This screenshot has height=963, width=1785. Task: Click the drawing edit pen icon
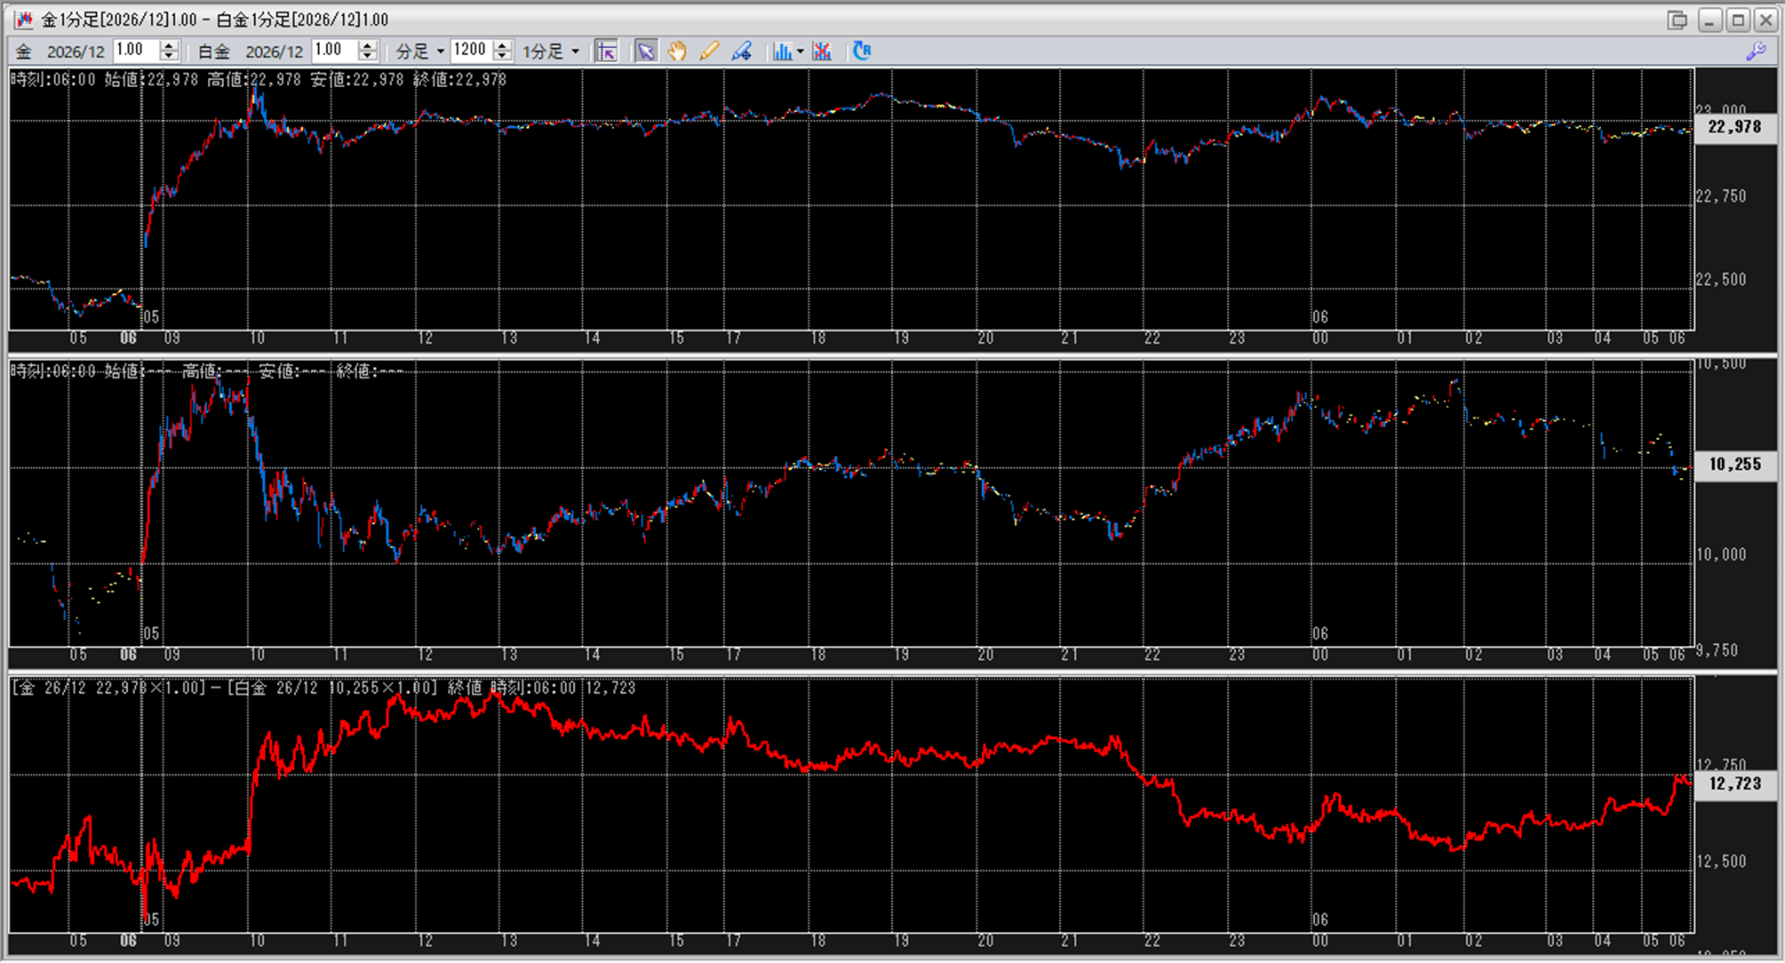point(742,52)
